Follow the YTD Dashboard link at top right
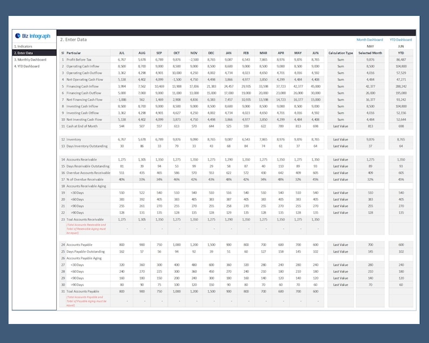Viewport: 429px width, 343px height. coord(401,39)
